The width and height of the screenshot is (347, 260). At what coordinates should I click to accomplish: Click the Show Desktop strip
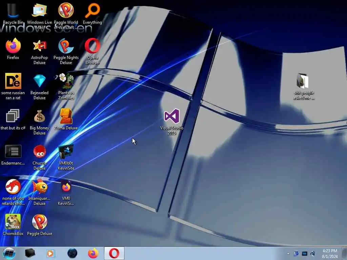click(x=345, y=253)
